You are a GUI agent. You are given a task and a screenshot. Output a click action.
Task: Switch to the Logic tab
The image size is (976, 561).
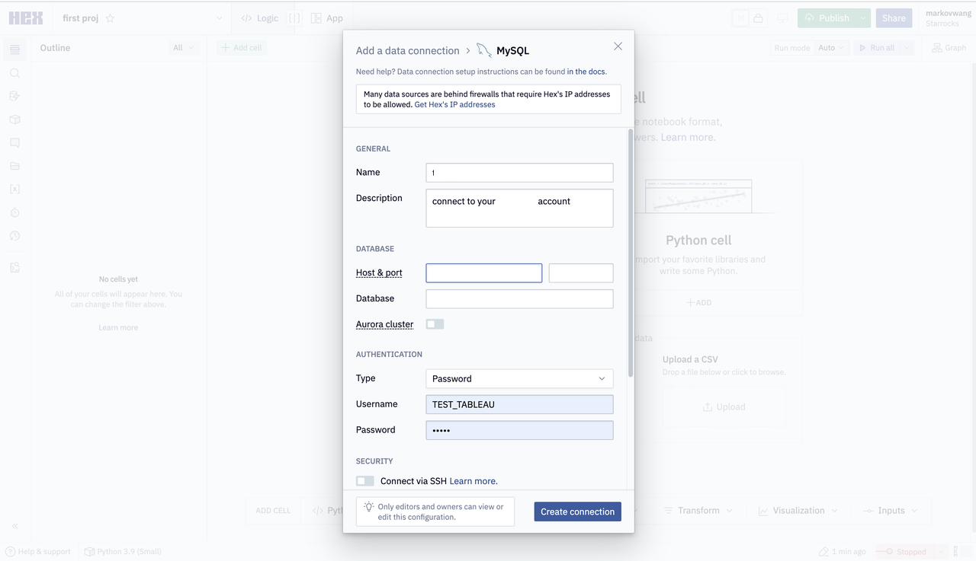click(x=260, y=18)
